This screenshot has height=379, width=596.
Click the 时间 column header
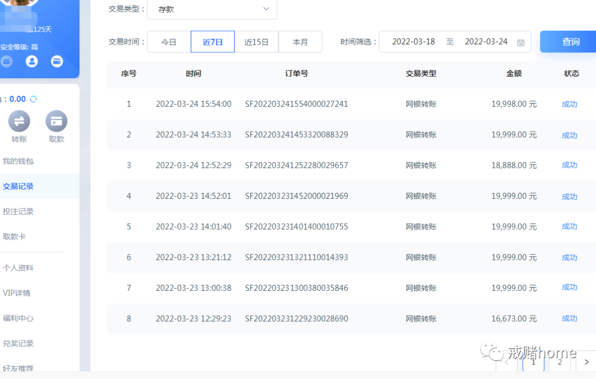click(x=194, y=74)
